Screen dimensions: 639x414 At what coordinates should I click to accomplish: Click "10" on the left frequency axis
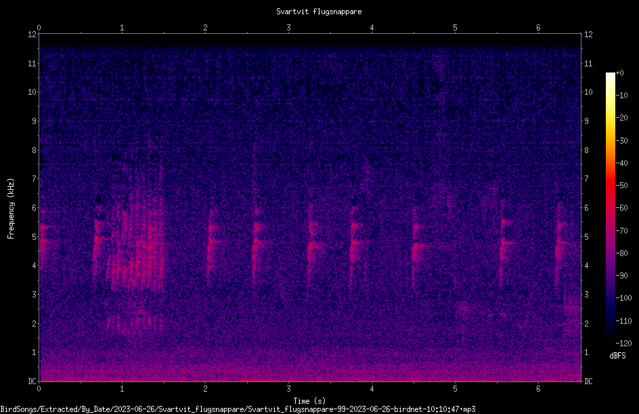[32, 92]
